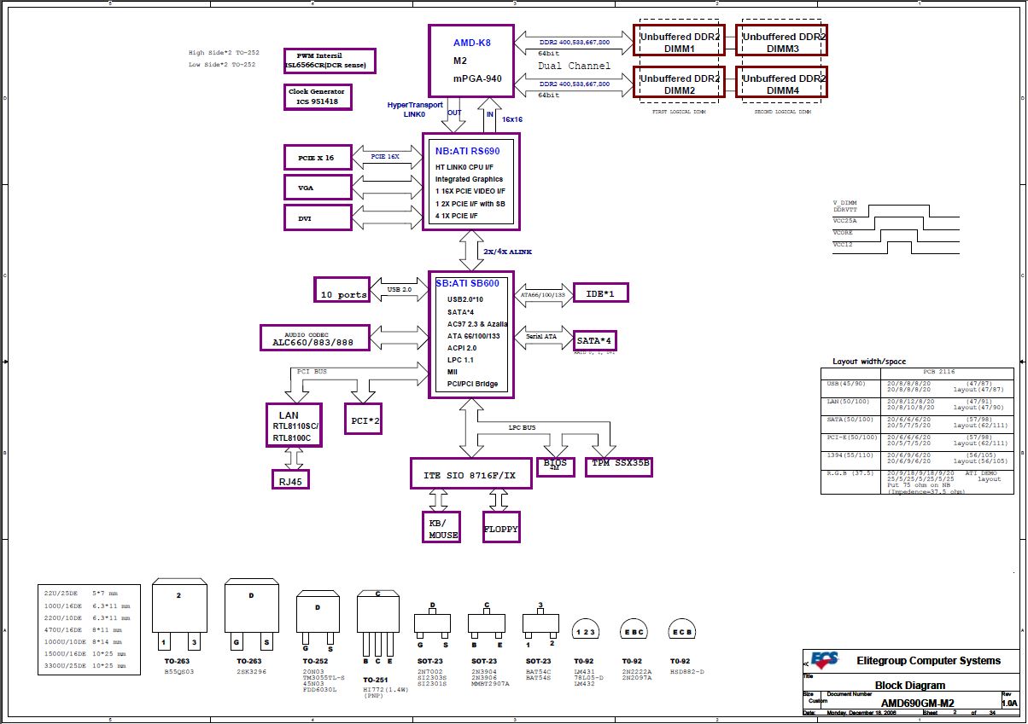The image size is (1028, 724).
Task: Click the '2x/4x ALINK' bus label
Action: [x=508, y=252]
